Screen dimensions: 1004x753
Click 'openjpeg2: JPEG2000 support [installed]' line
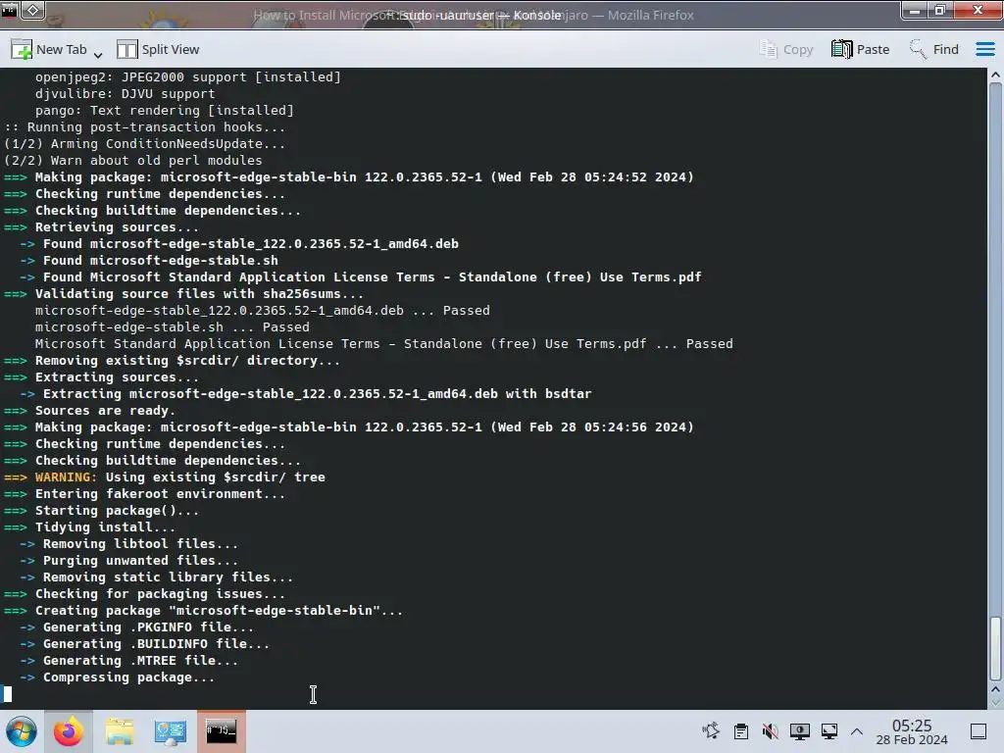coord(188,76)
